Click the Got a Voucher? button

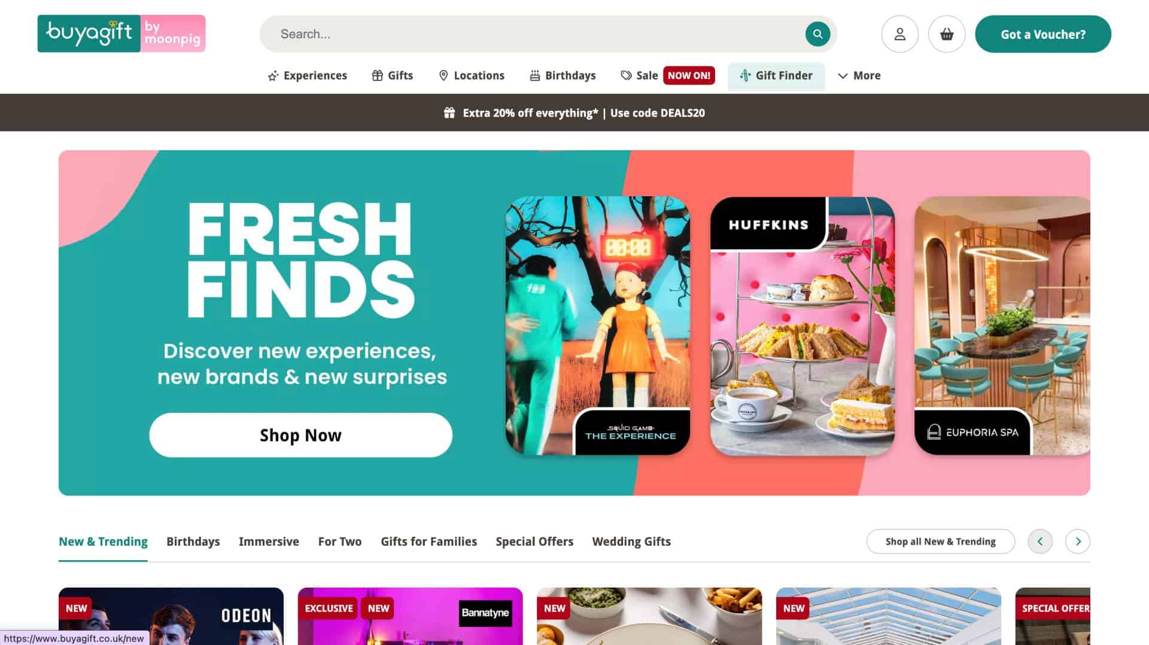(x=1043, y=34)
